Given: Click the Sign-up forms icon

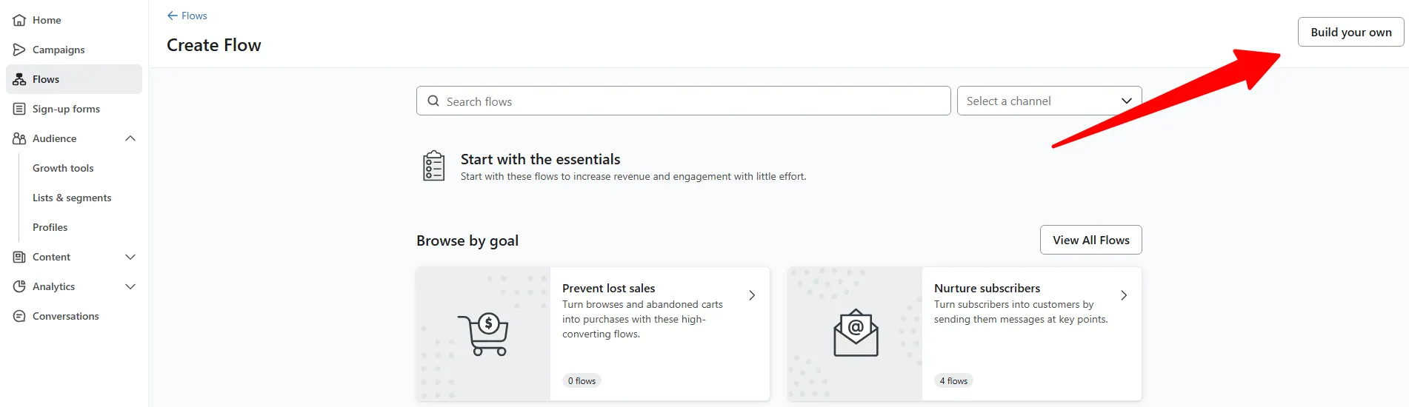Looking at the screenshot, I should pos(19,109).
